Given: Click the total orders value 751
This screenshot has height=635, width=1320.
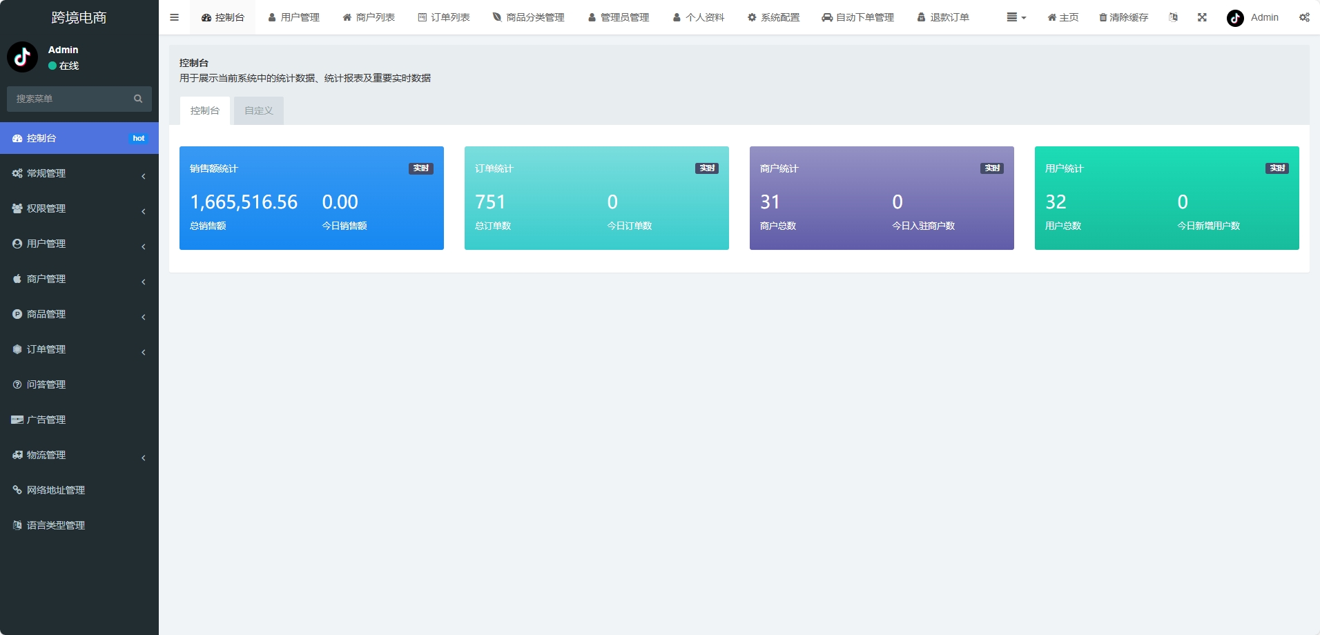Looking at the screenshot, I should point(490,202).
